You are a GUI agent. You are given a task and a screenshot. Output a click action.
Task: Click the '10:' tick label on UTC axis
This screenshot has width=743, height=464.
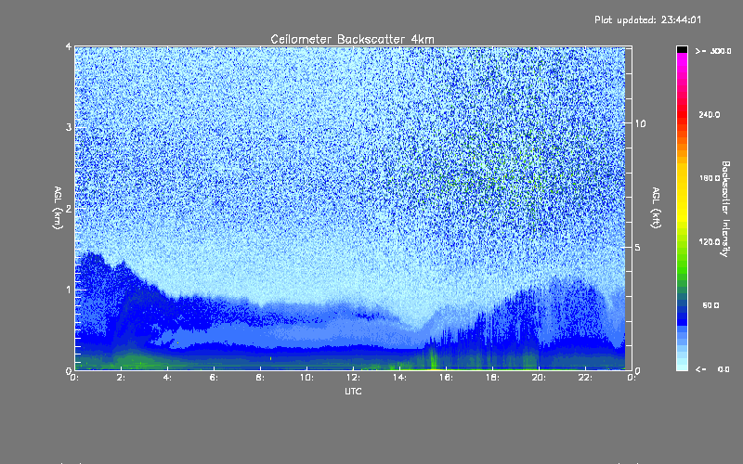coord(306,378)
